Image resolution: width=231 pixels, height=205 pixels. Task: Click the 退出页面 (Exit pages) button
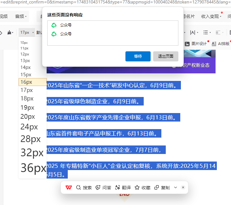pyautogui.click(x=165, y=56)
